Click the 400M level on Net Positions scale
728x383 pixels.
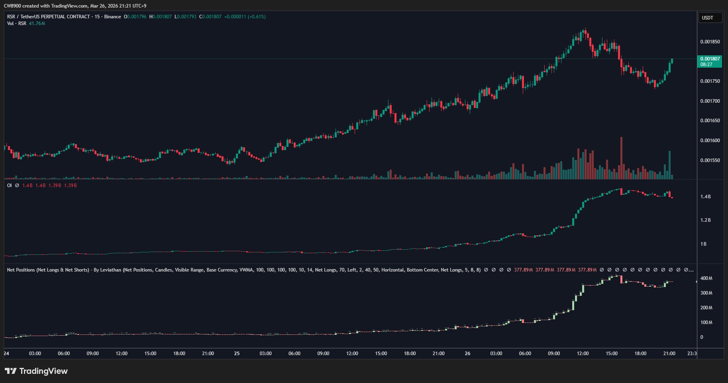point(706,278)
